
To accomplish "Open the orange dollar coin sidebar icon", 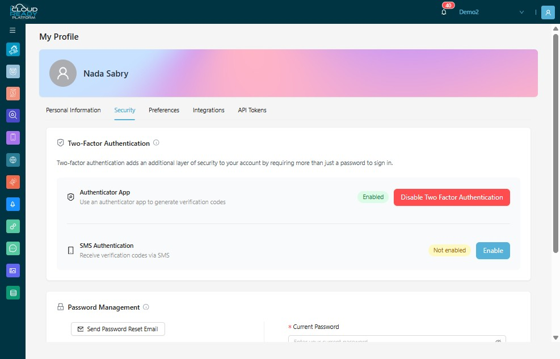I will click(13, 94).
